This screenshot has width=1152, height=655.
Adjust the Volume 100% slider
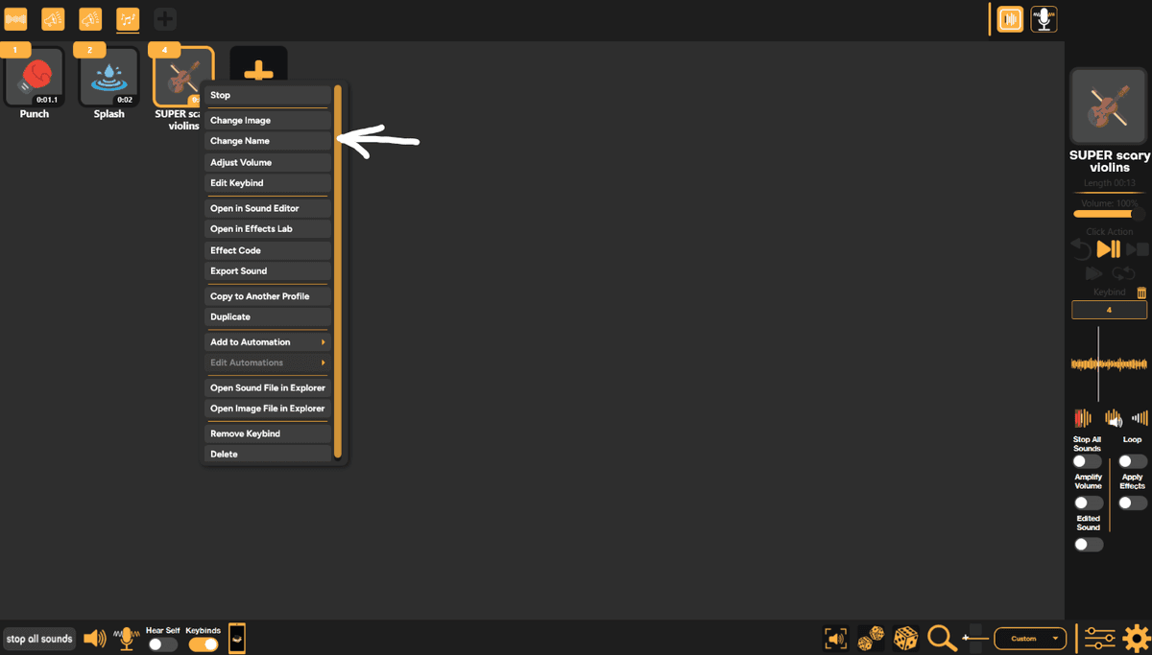(1109, 215)
